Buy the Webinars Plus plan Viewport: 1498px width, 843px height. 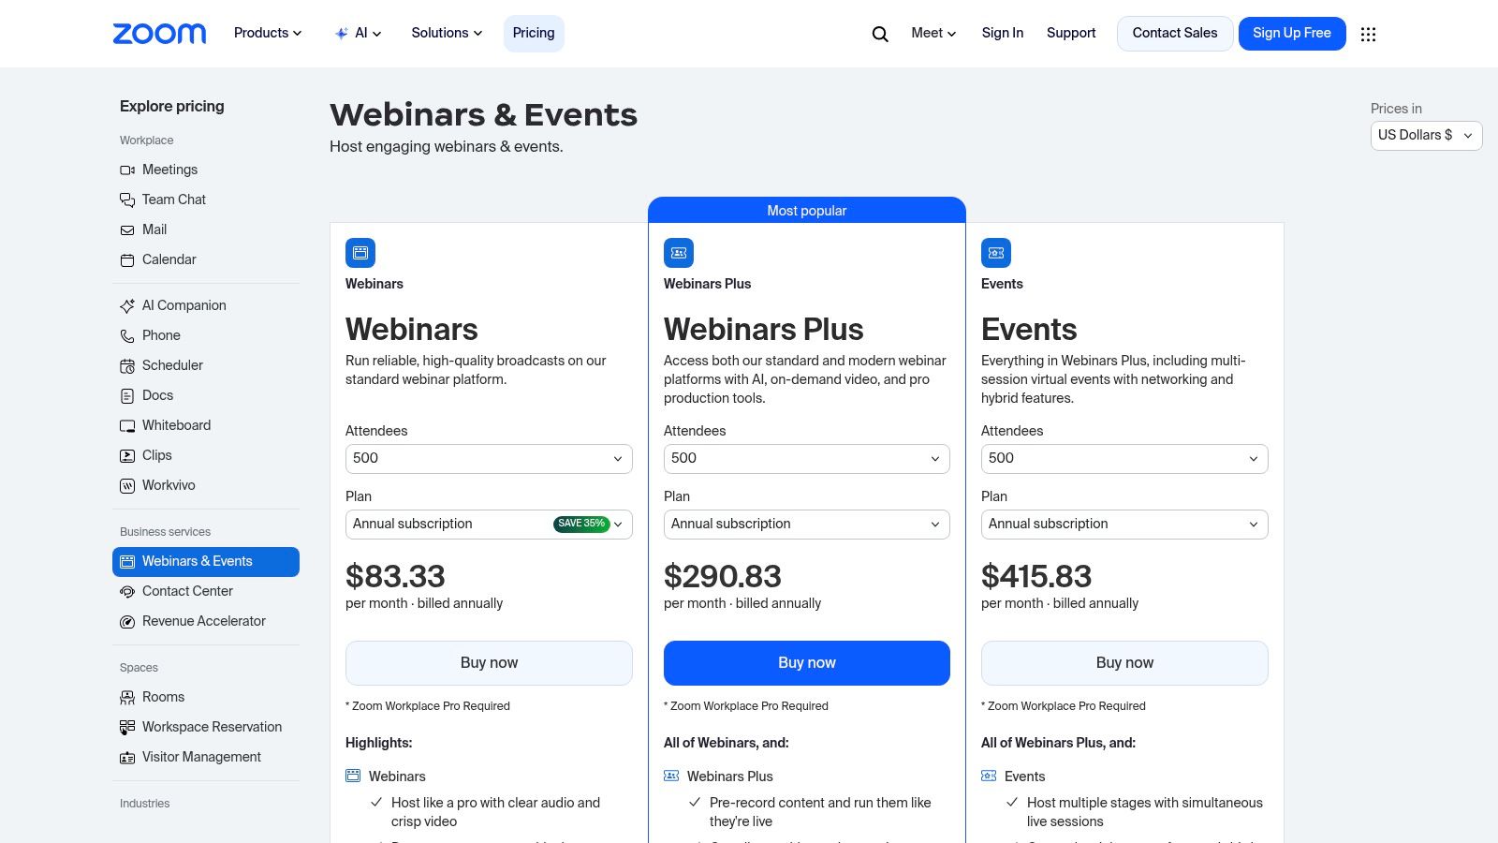pyautogui.click(x=806, y=662)
